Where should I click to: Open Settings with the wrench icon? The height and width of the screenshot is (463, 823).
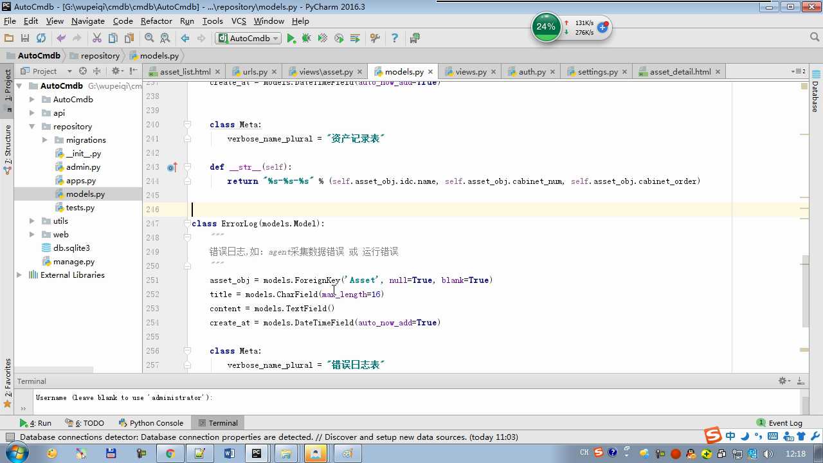375,38
